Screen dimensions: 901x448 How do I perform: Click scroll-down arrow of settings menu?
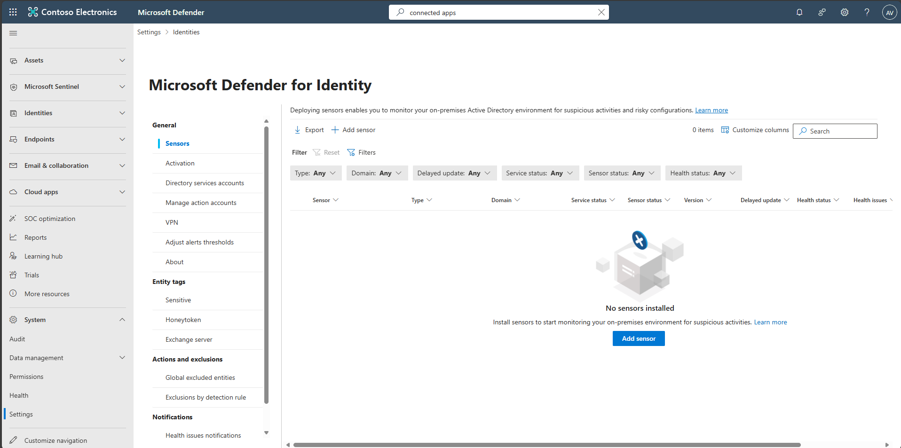coord(266,433)
